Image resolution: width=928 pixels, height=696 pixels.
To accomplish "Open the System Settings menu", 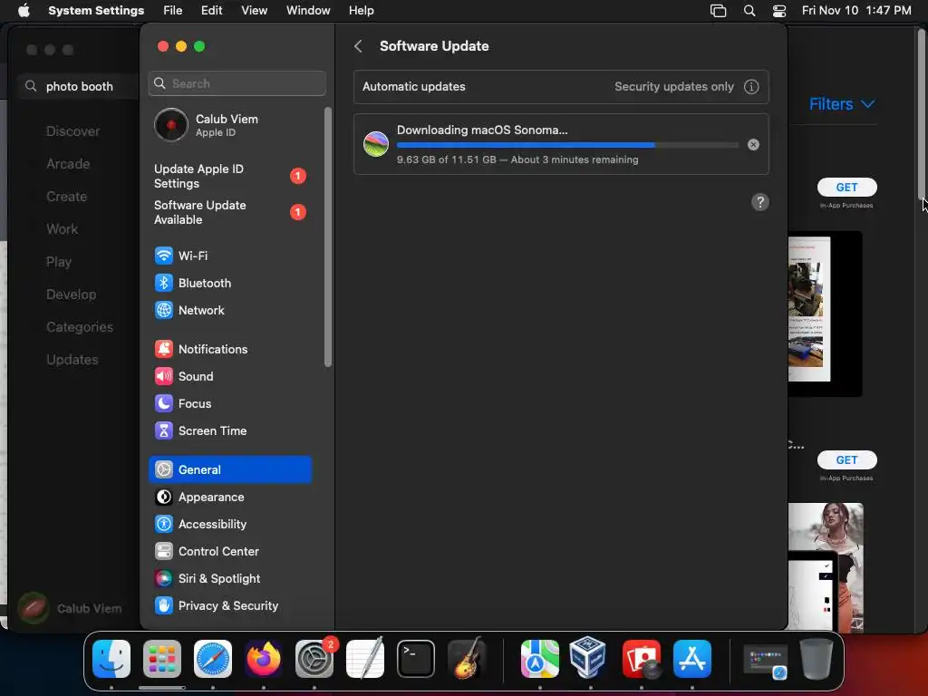I will (x=96, y=10).
